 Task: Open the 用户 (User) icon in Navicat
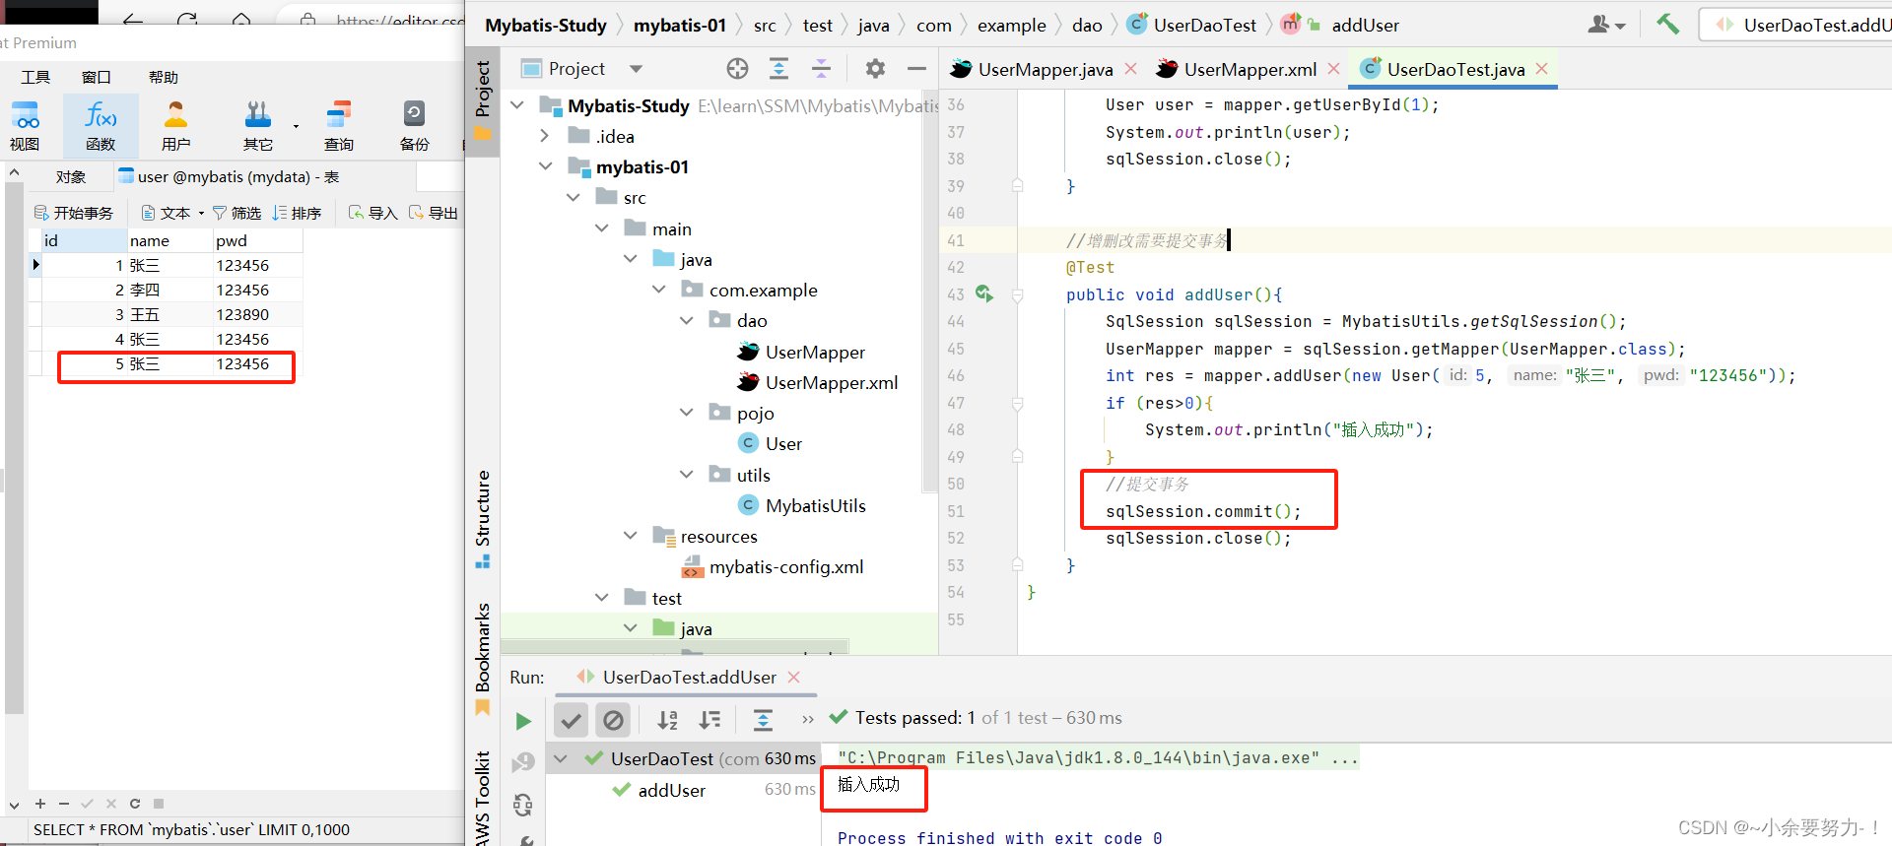(176, 126)
